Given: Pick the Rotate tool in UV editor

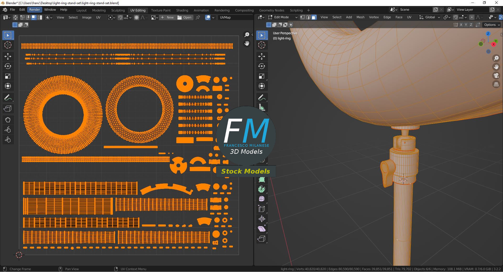Looking at the screenshot, I should pos(8,66).
